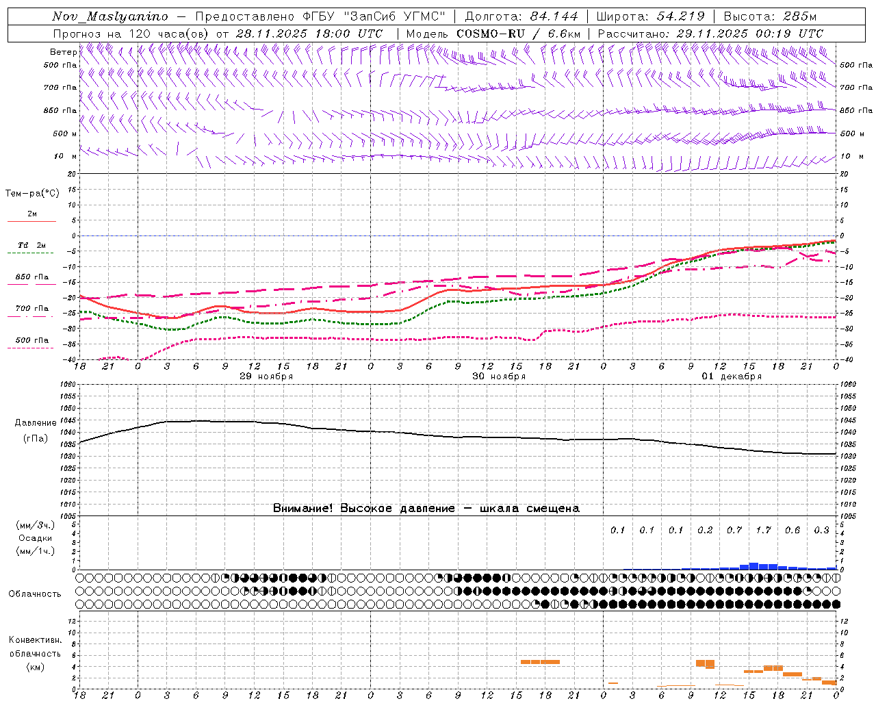Screen dimensions: 876x701
Task: Click the 'Давление' pressure panel label
Action: pos(36,423)
